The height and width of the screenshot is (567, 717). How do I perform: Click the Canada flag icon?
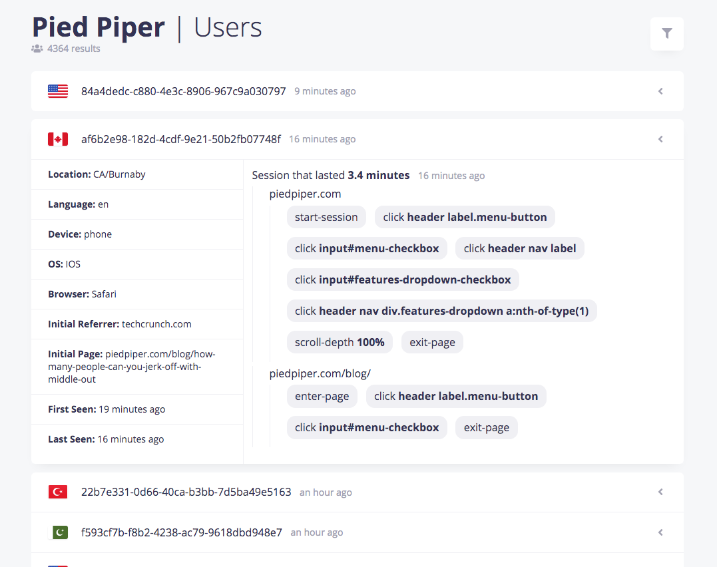coord(58,139)
